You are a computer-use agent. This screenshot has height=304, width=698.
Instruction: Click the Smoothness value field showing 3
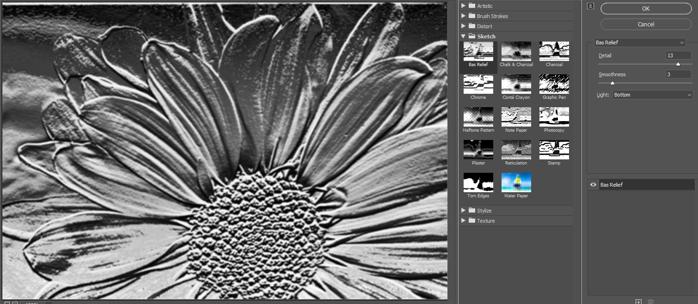[679, 74]
